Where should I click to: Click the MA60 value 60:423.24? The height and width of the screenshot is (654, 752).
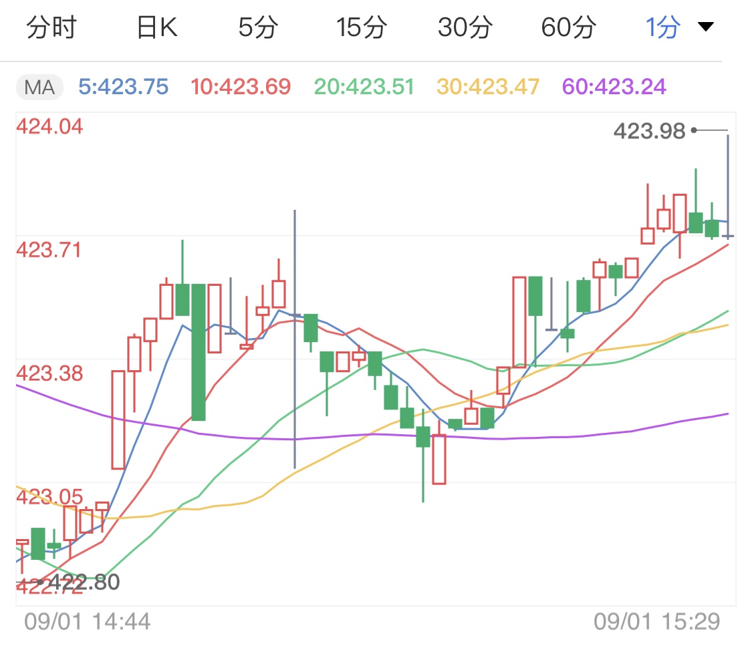coord(614,88)
